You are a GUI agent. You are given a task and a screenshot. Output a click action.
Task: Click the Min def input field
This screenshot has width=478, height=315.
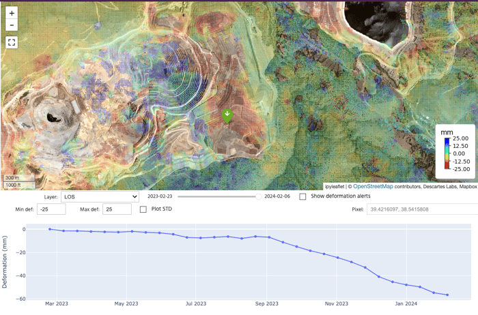tap(51, 209)
